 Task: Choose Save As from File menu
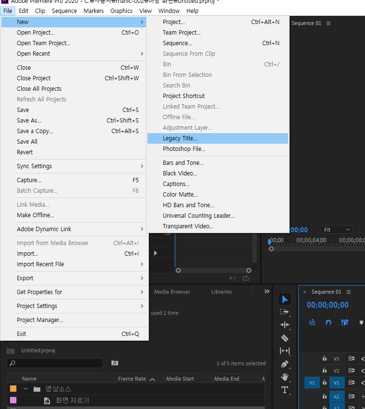pos(74,121)
